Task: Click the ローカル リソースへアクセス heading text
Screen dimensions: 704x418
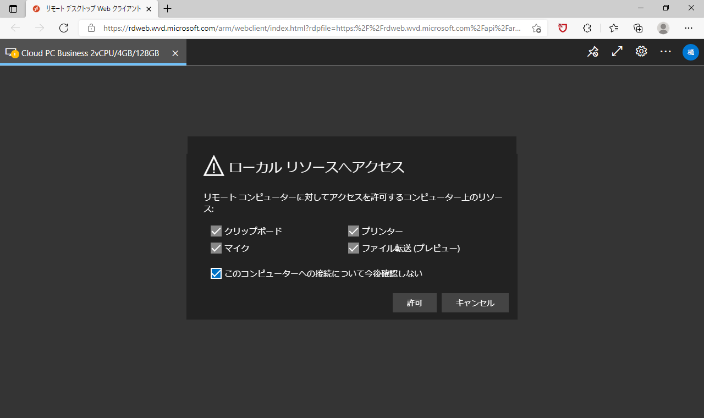Action: [x=317, y=167]
